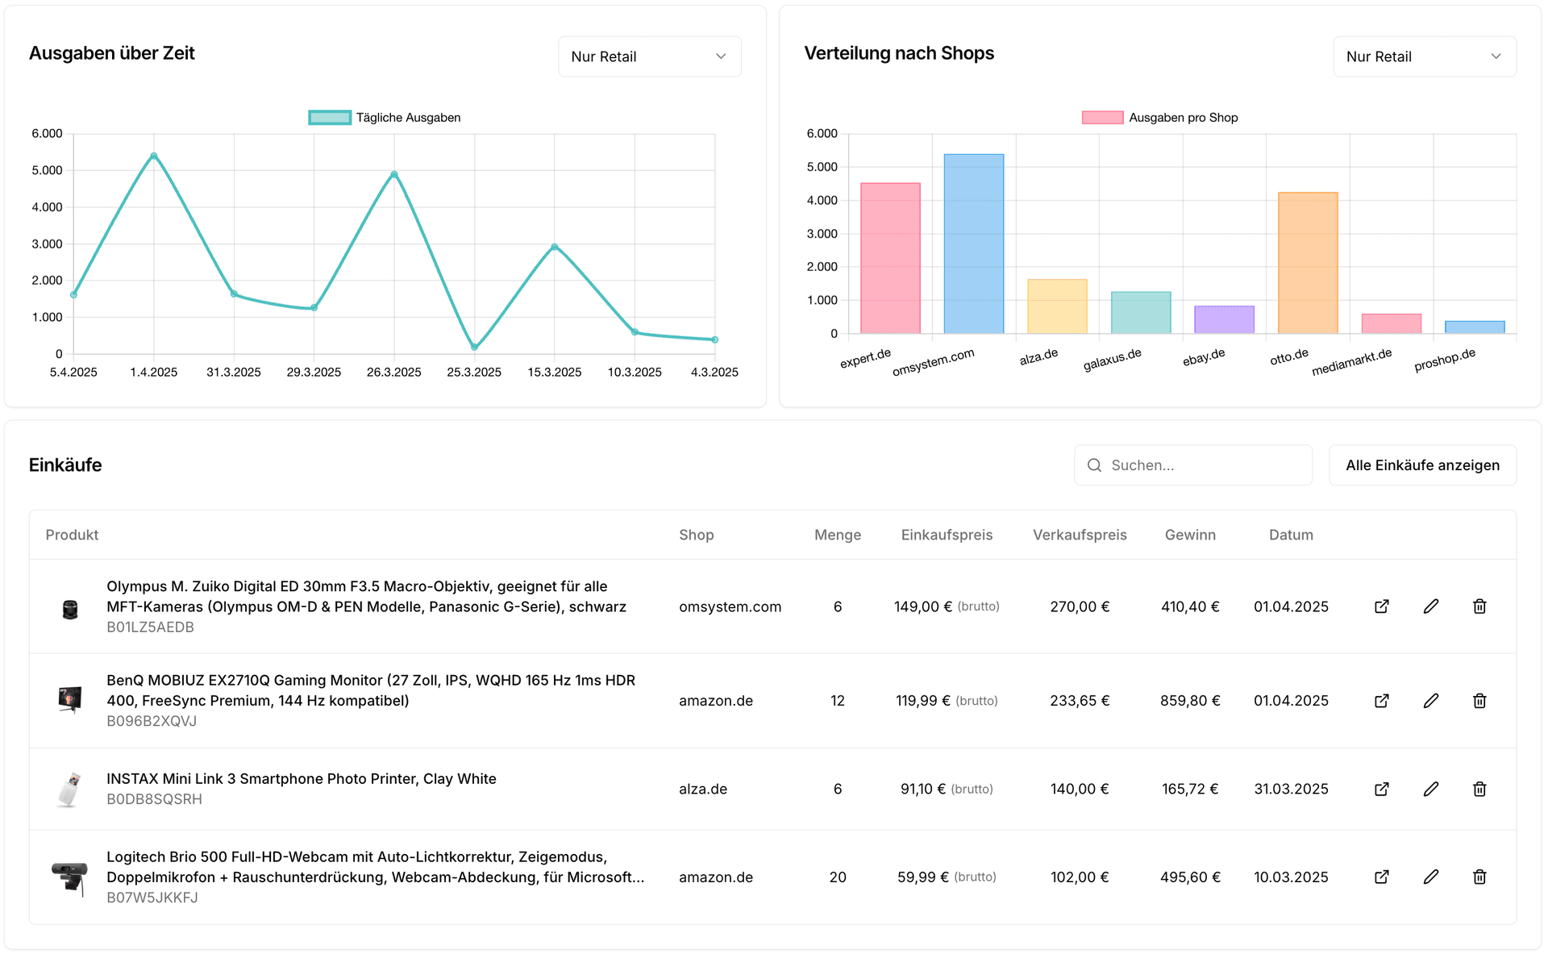Click the Logitech webcam product thumbnail
The height and width of the screenshot is (954, 1548).
click(70, 877)
